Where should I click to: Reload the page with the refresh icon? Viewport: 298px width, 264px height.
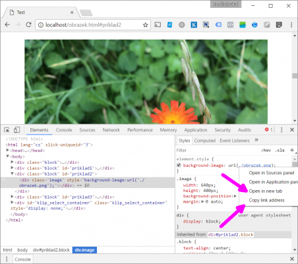pos(28,24)
